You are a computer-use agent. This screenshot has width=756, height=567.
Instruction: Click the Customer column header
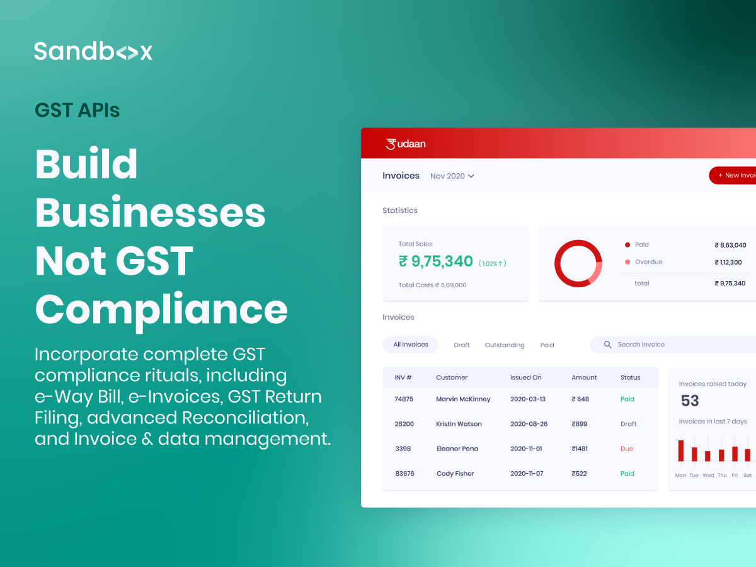(x=452, y=378)
